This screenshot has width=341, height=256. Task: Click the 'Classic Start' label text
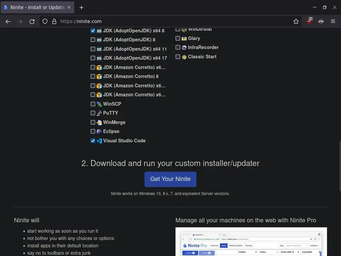(x=202, y=57)
